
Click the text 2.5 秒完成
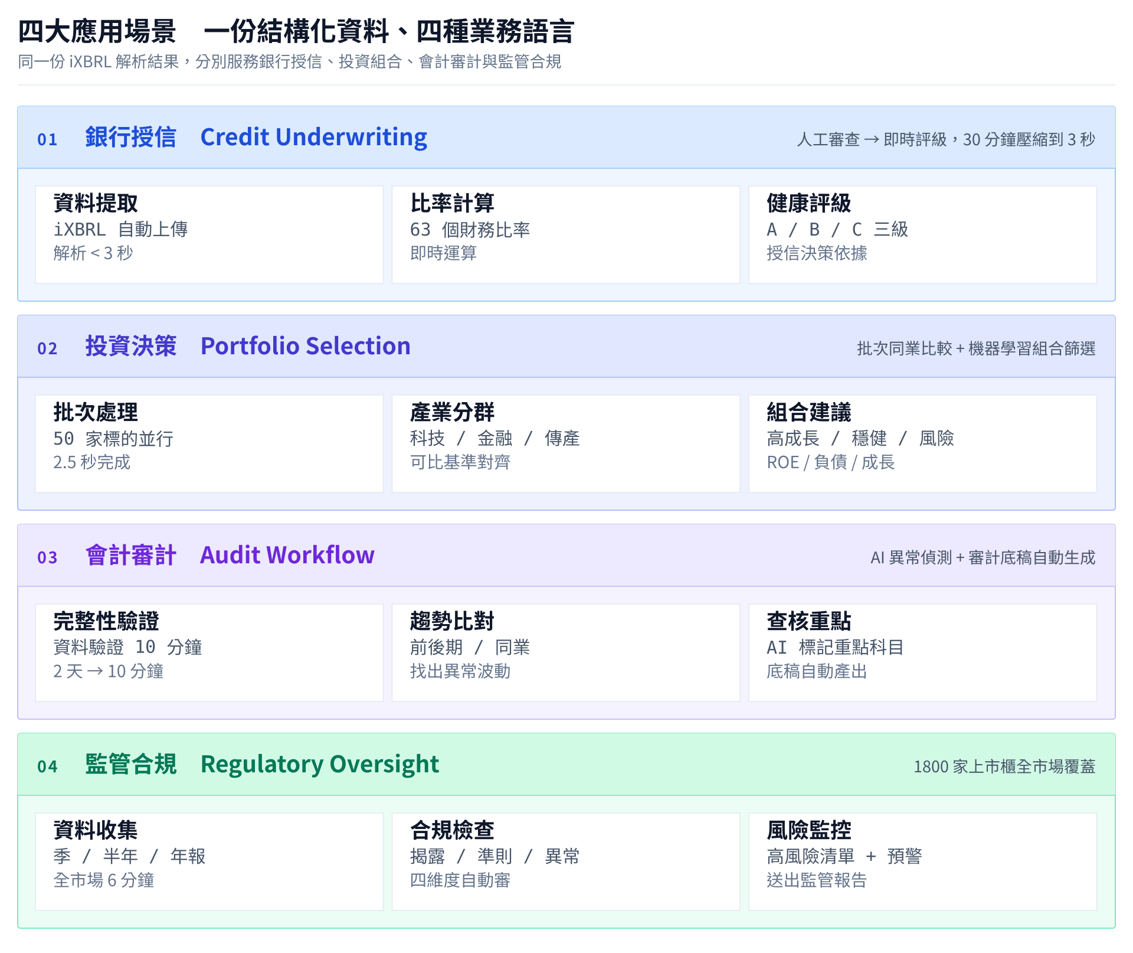91,462
